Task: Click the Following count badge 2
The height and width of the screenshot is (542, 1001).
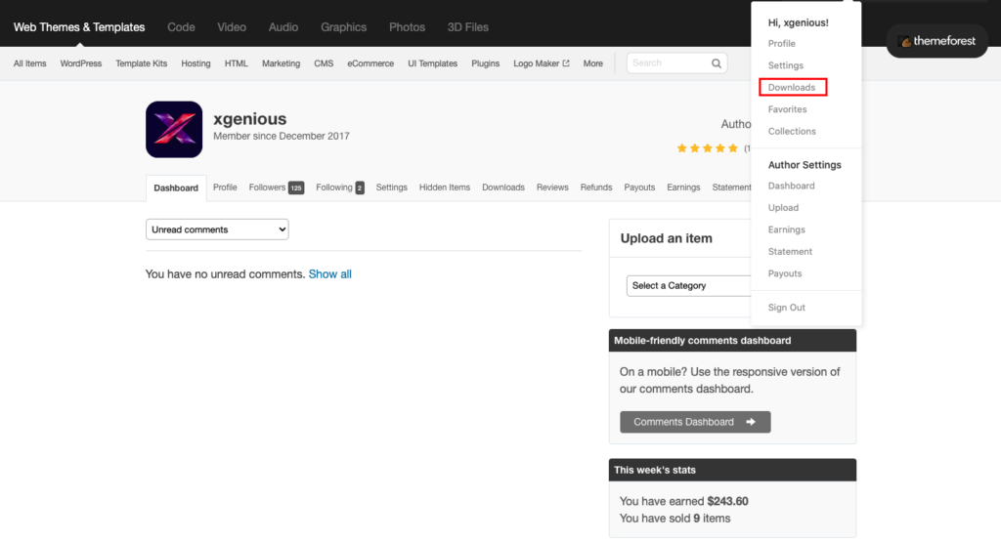Action: pyautogui.click(x=360, y=188)
